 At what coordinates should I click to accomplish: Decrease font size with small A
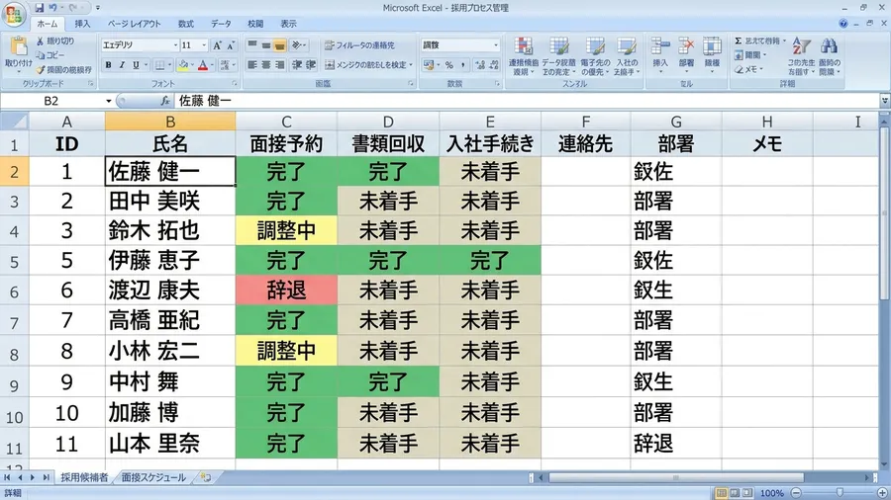pos(231,45)
